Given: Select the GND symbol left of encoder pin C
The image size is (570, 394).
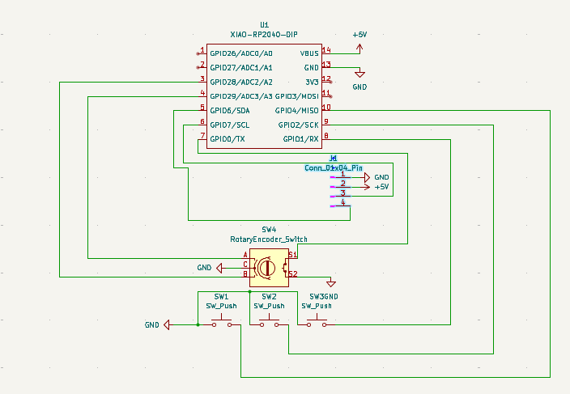Looking at the screenshot, I should coord(219,268).
